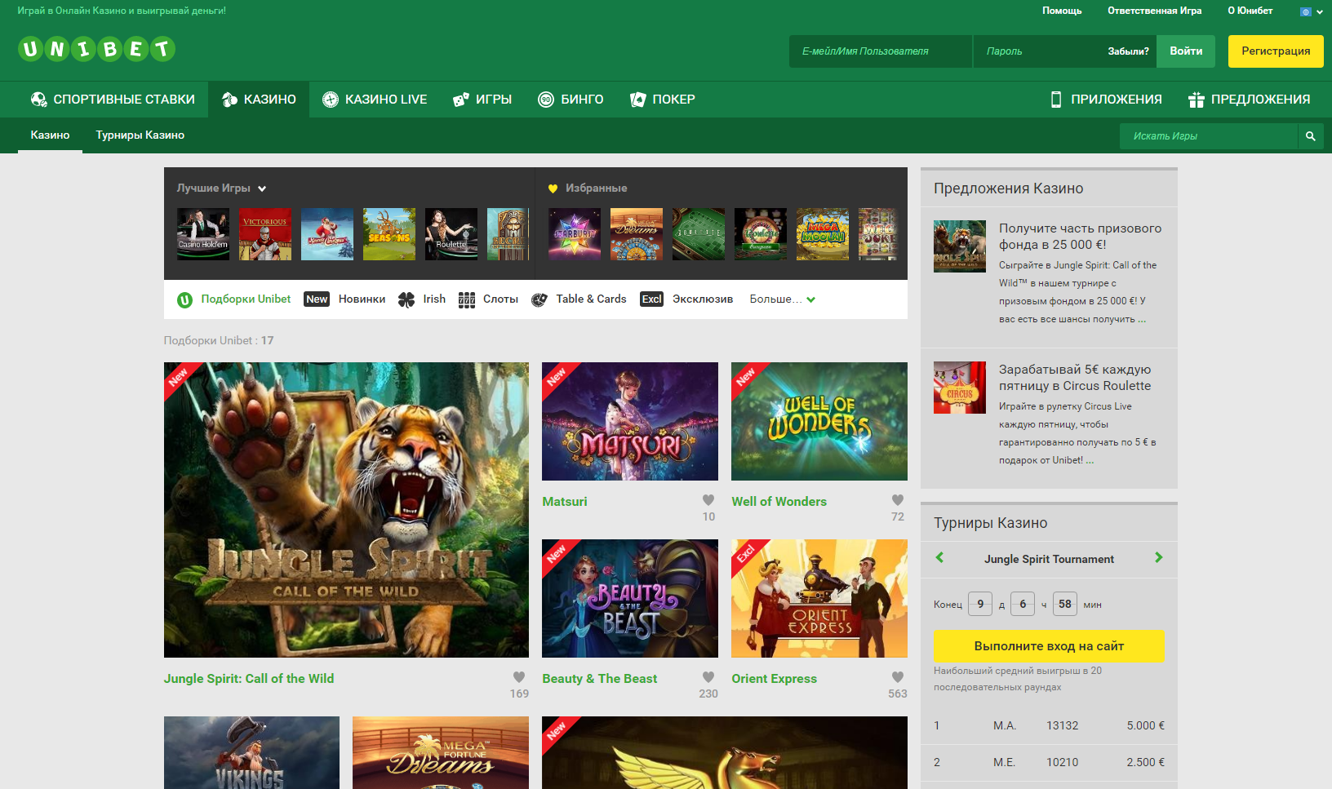Open Roulette thumbnail in Лучшие Игры
The height and width of the screenshot is (789, 1332).
click(x=451, y=234)
